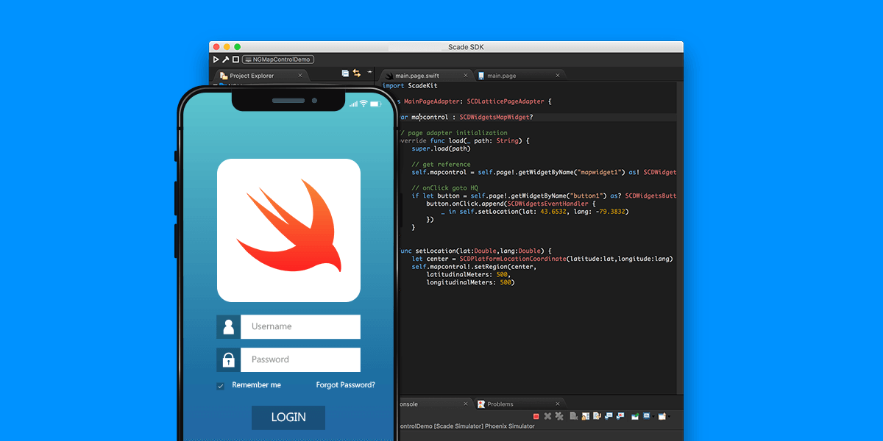This screenshot has height=441, width=883.
Task: Click 'super.load(path)' in the editor
Action: (441, 148)
